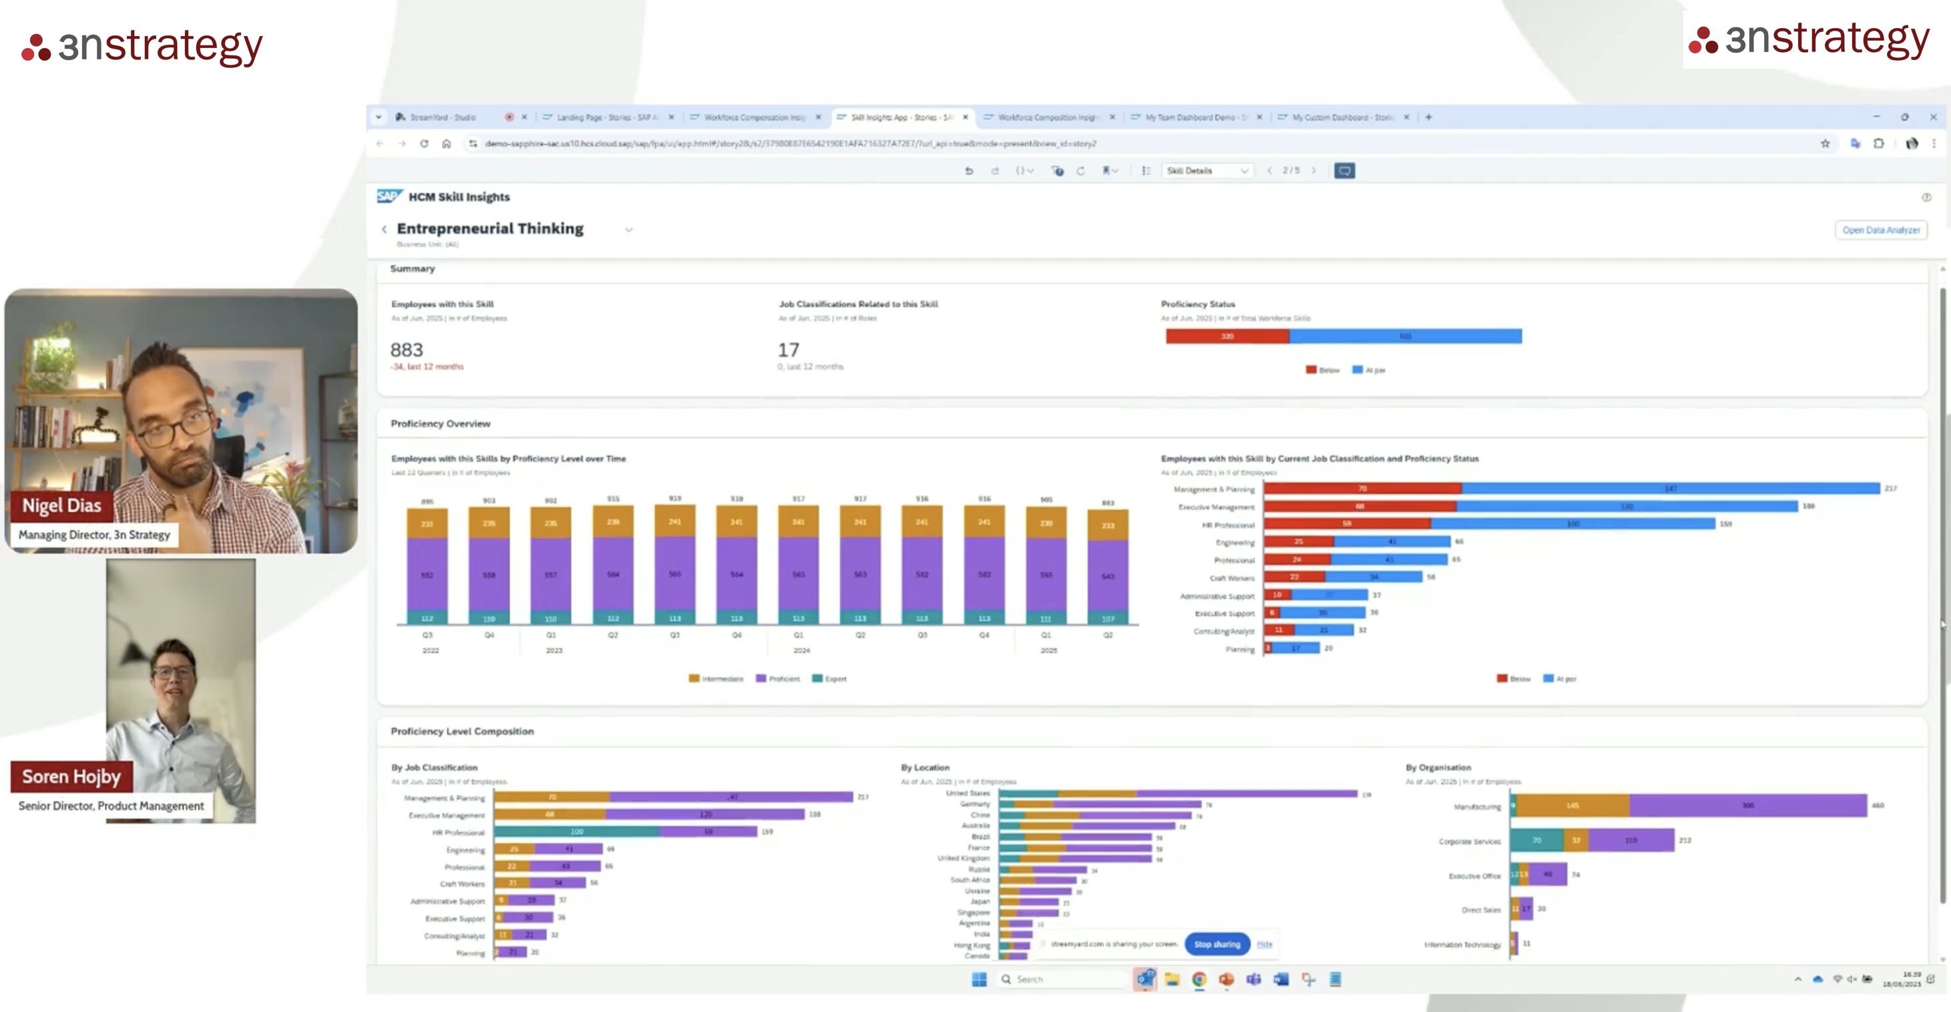Open the page outline list icon
Screen dimensions: 1951x1012
(x=1146, y=170)
